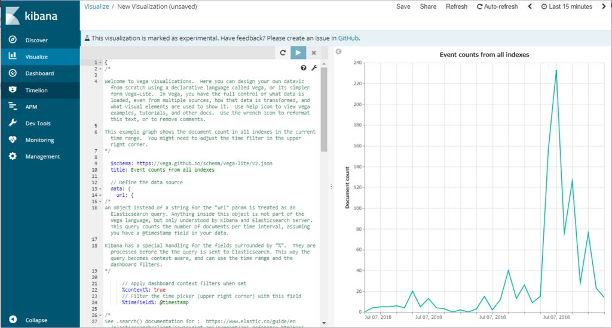This screenshot has height=328, width=612.
Task: Click the '%timefield%: @timestamp' line
Action: click(155, 302)
